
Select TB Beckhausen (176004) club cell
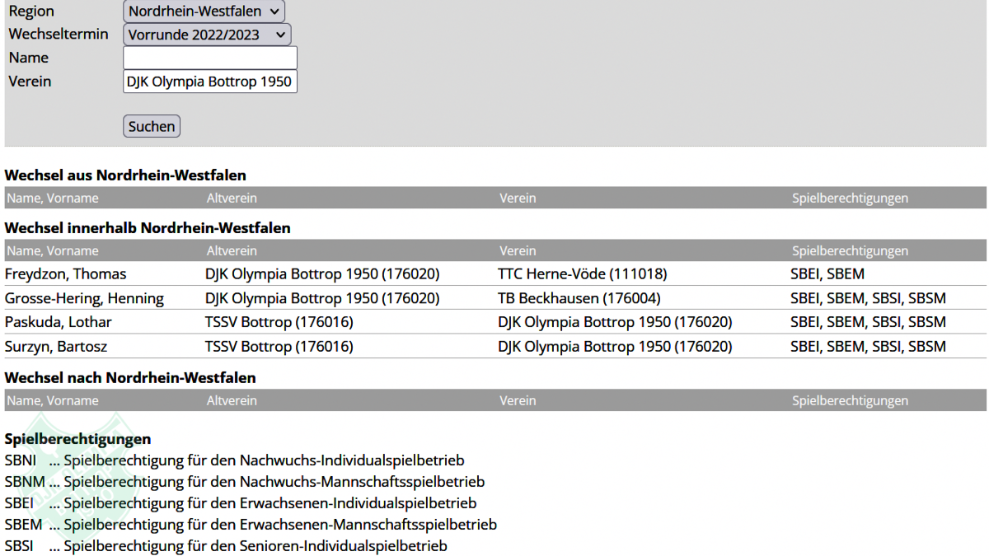[x=579, y=298]
